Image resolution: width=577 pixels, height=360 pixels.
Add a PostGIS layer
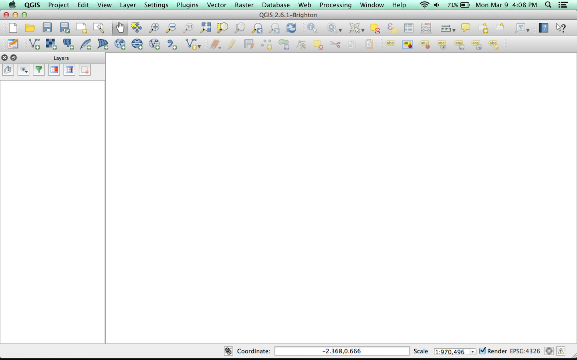pos(69,44)
